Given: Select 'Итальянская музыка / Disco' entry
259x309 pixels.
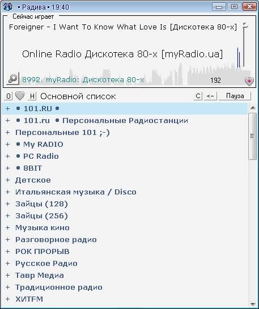Looking at the screenshot, I should coord(76,192).
